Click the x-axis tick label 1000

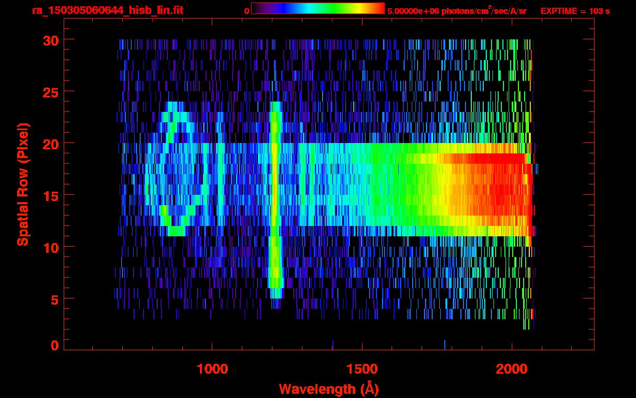(x=212, y=368)
